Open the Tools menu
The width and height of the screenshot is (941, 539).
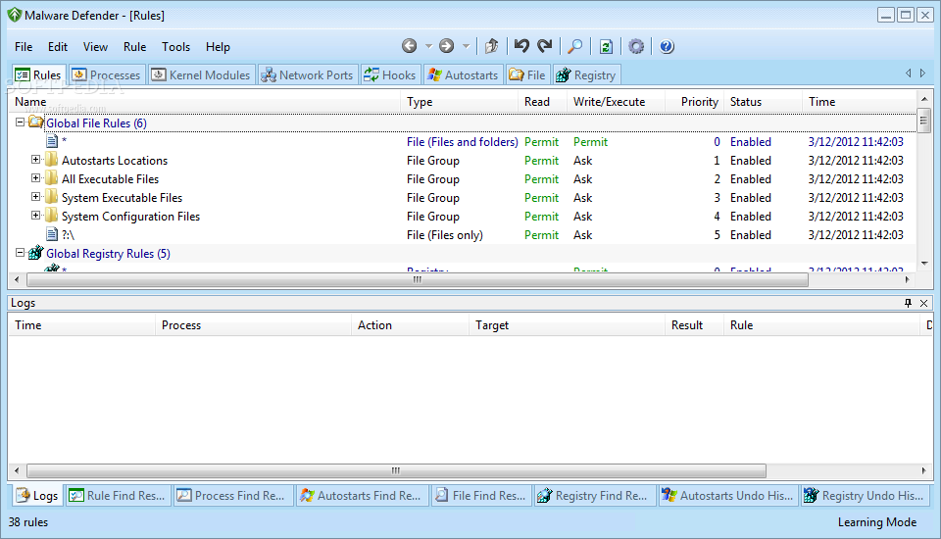[175, 47]
